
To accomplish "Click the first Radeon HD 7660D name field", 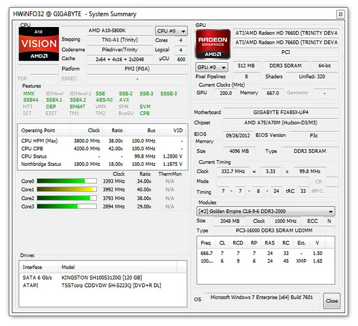I will pos(286,33).
